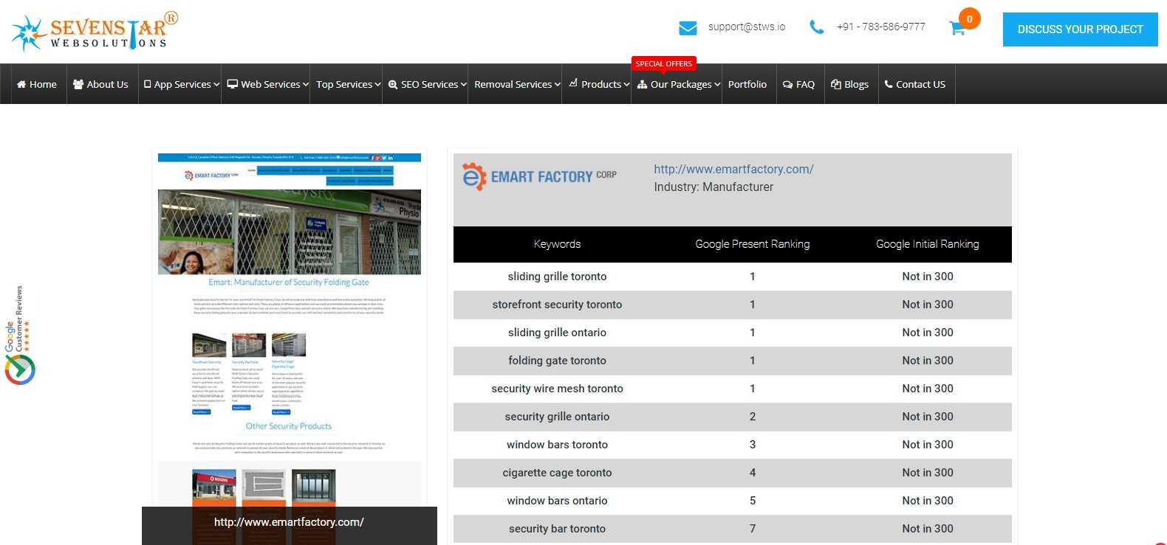Expand the Top Services dropdown arrow
This screenshot has width=1167, height=545.
[377, 85]
